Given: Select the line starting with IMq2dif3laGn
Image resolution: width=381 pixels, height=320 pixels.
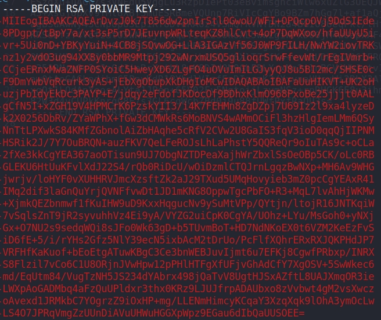Looking at the screenshot, I should tap(189, 191).
